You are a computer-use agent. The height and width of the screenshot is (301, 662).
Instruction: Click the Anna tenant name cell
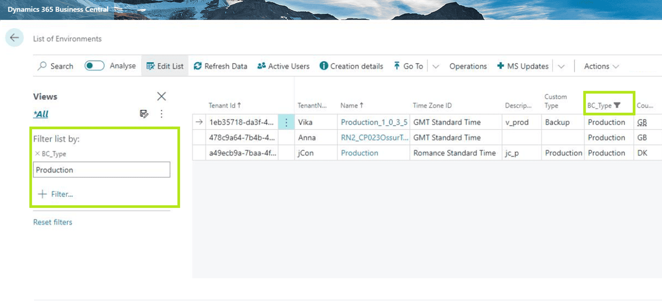(316, 137)
